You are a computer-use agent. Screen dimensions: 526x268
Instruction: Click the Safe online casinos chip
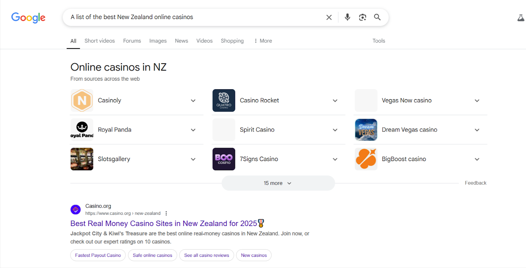153,255
